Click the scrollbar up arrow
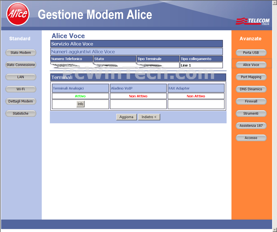The image size is (277, 232). click(x=275, y=2)
